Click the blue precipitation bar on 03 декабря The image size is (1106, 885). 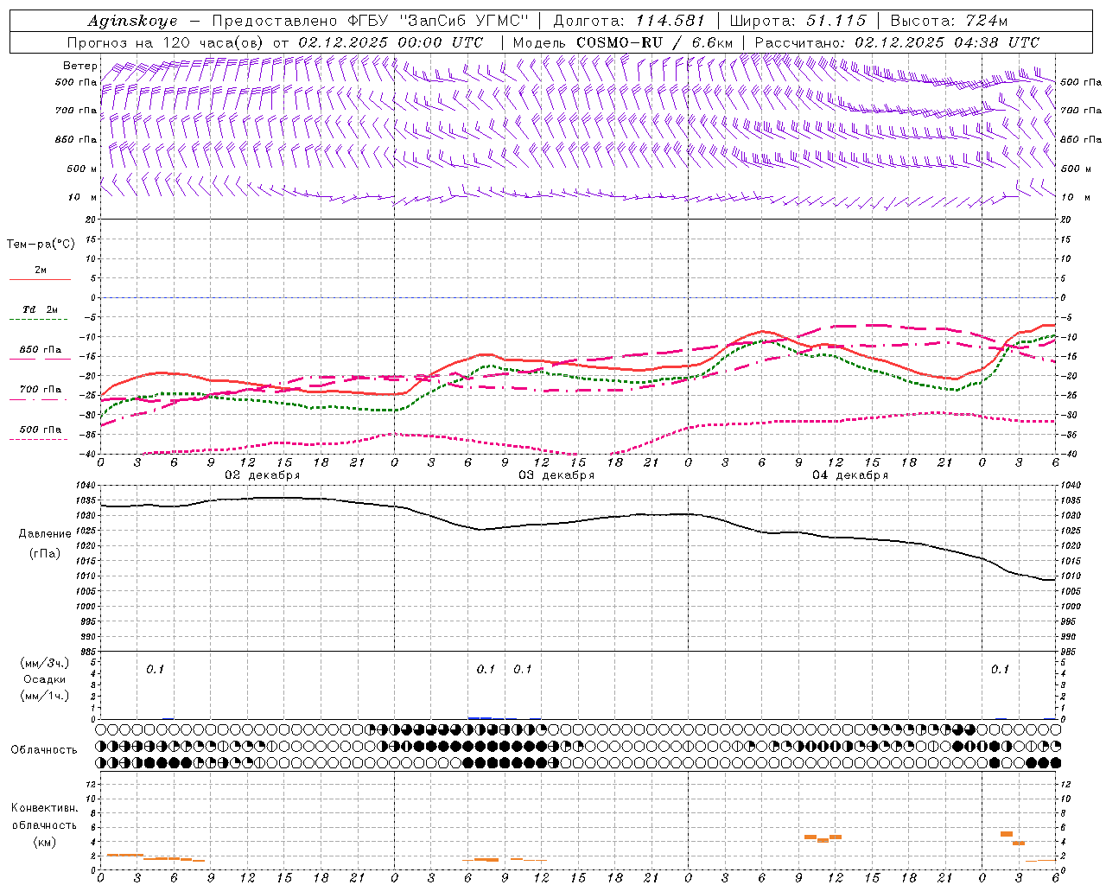click(x=480, y=717)
